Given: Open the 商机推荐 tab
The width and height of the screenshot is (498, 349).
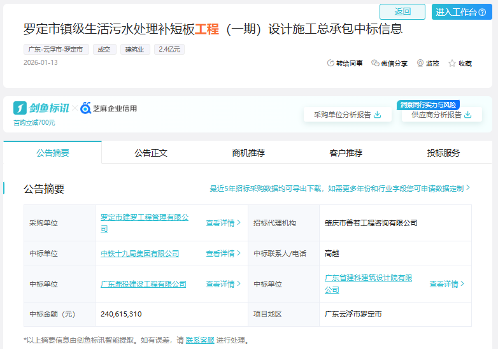Looking at the screenshot, I should click(248, 153).
